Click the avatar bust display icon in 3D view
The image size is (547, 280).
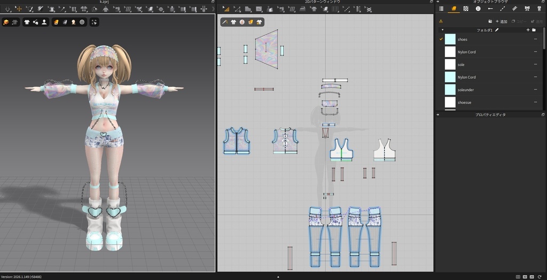pyautogui.click(x=44, y=22)
